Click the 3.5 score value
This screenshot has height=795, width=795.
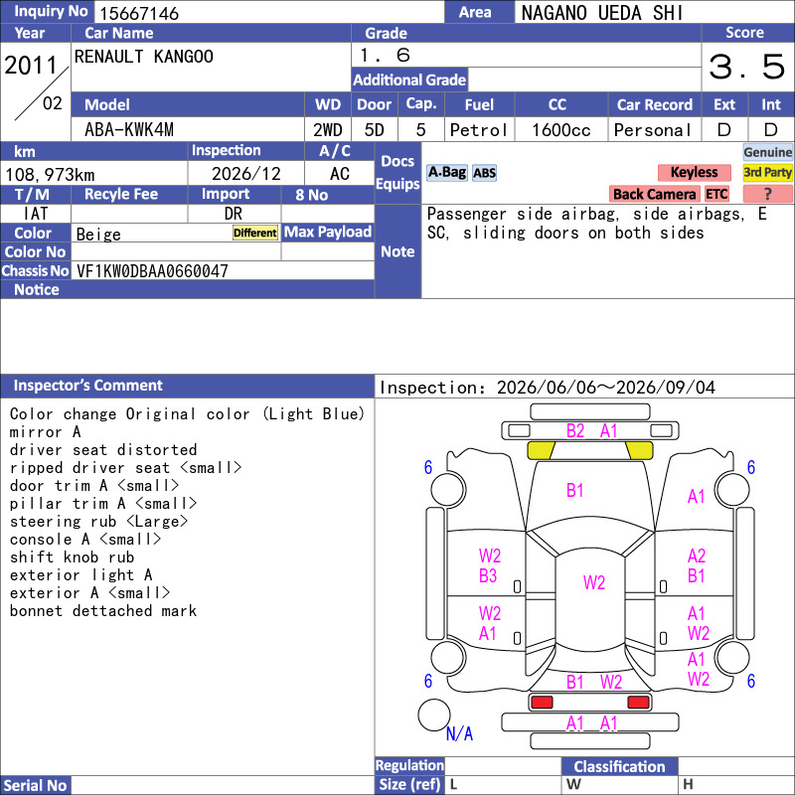[x=747, y=67]
